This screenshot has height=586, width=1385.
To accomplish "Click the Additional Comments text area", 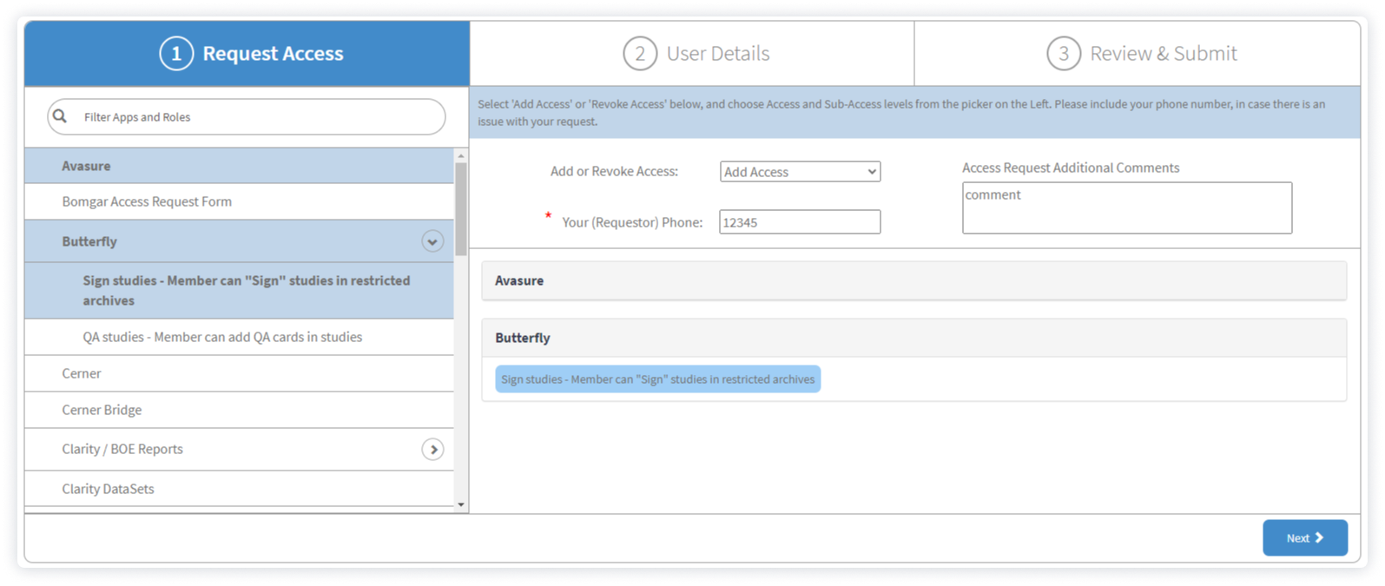I will point(1127,208).
